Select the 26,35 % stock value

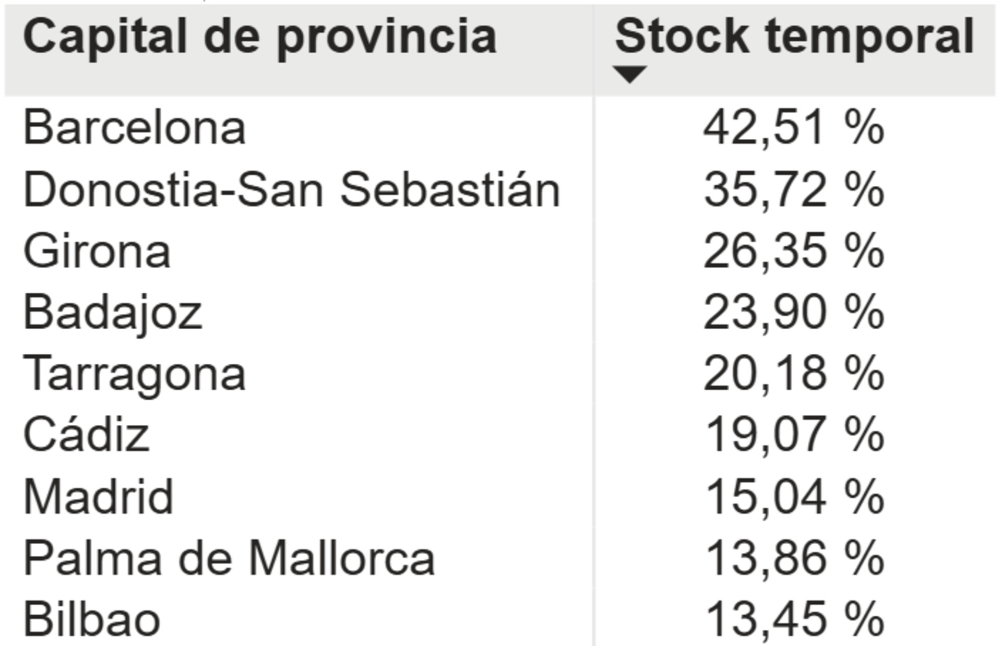(793, 252)
